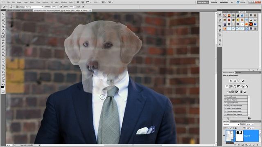This screenshot has width=262, height=147.
Task: Click the Layer 1 image thumbnail
Action: (x=230, y=136)
